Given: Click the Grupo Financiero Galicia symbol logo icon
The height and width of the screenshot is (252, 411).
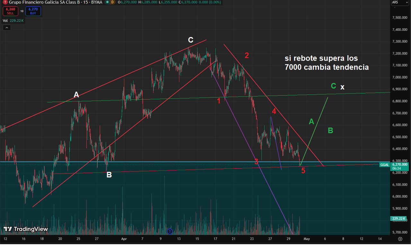Looking at the screenshot, I should [x=5, y=2].
